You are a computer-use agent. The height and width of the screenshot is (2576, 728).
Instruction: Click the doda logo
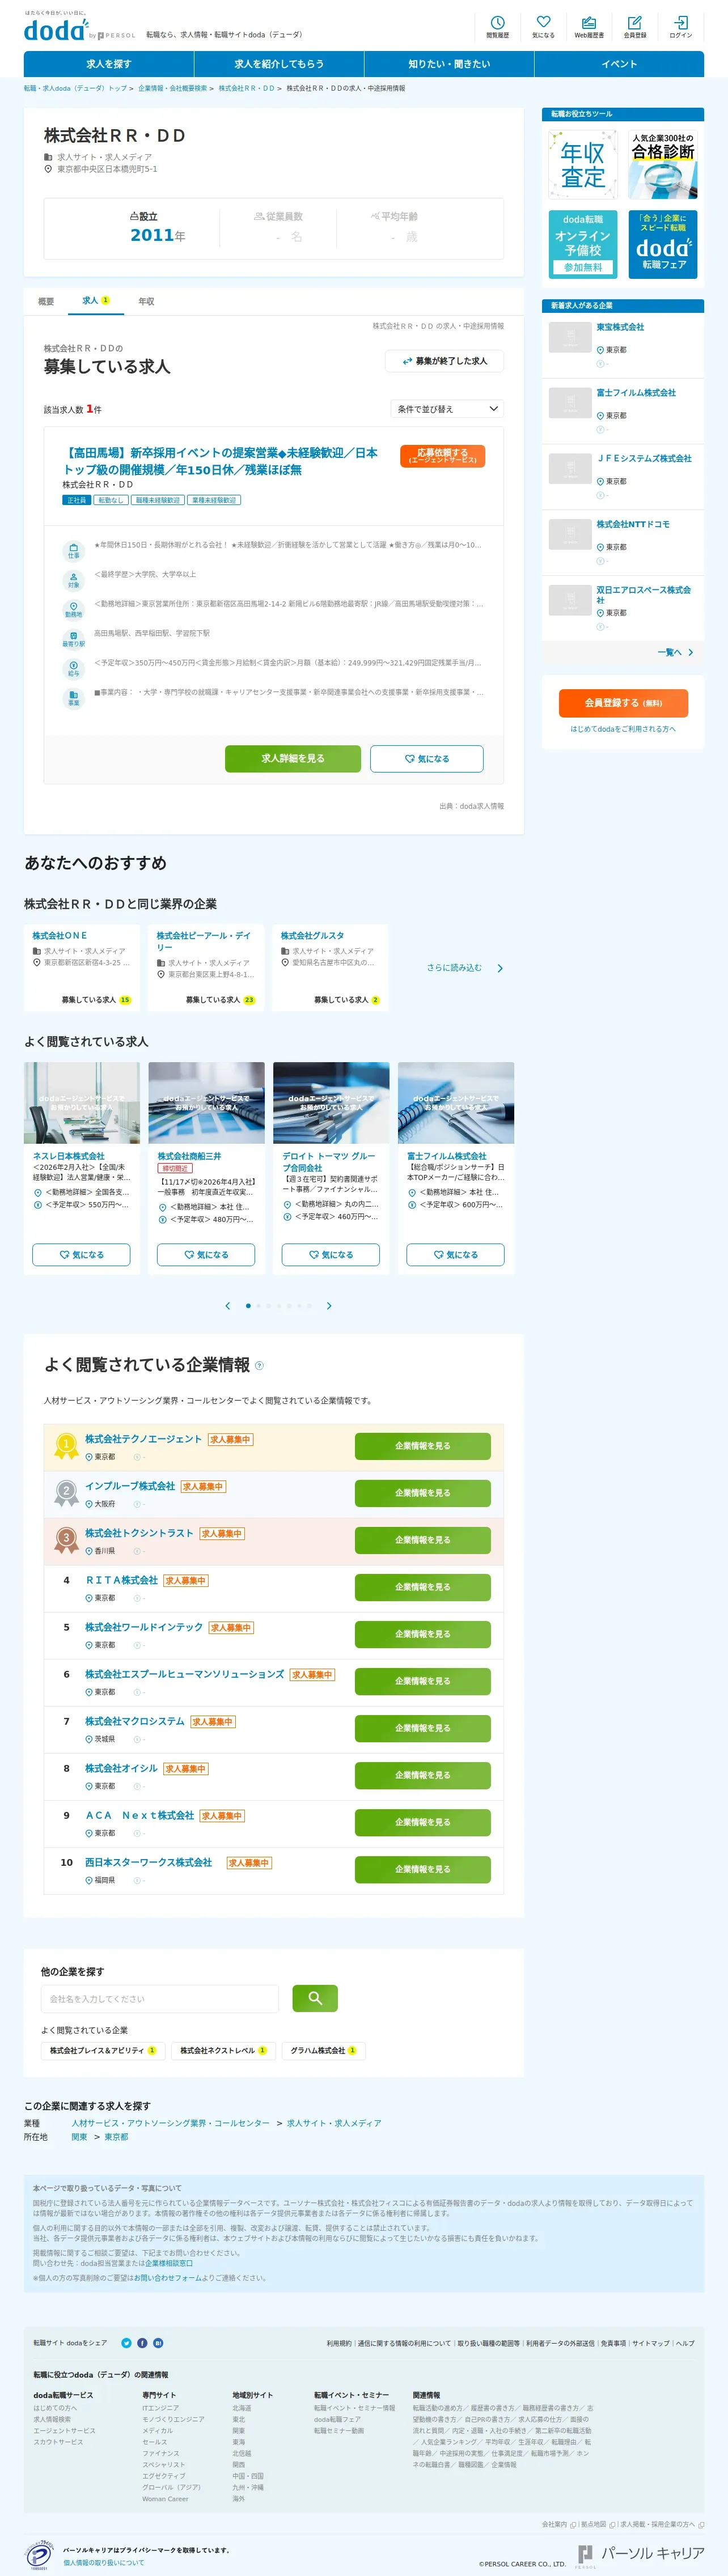point(56,30)
